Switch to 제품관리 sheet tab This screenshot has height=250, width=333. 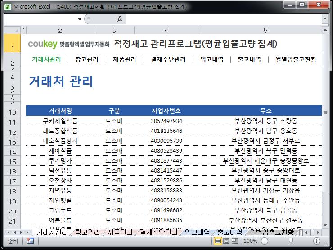pos(120,232)
